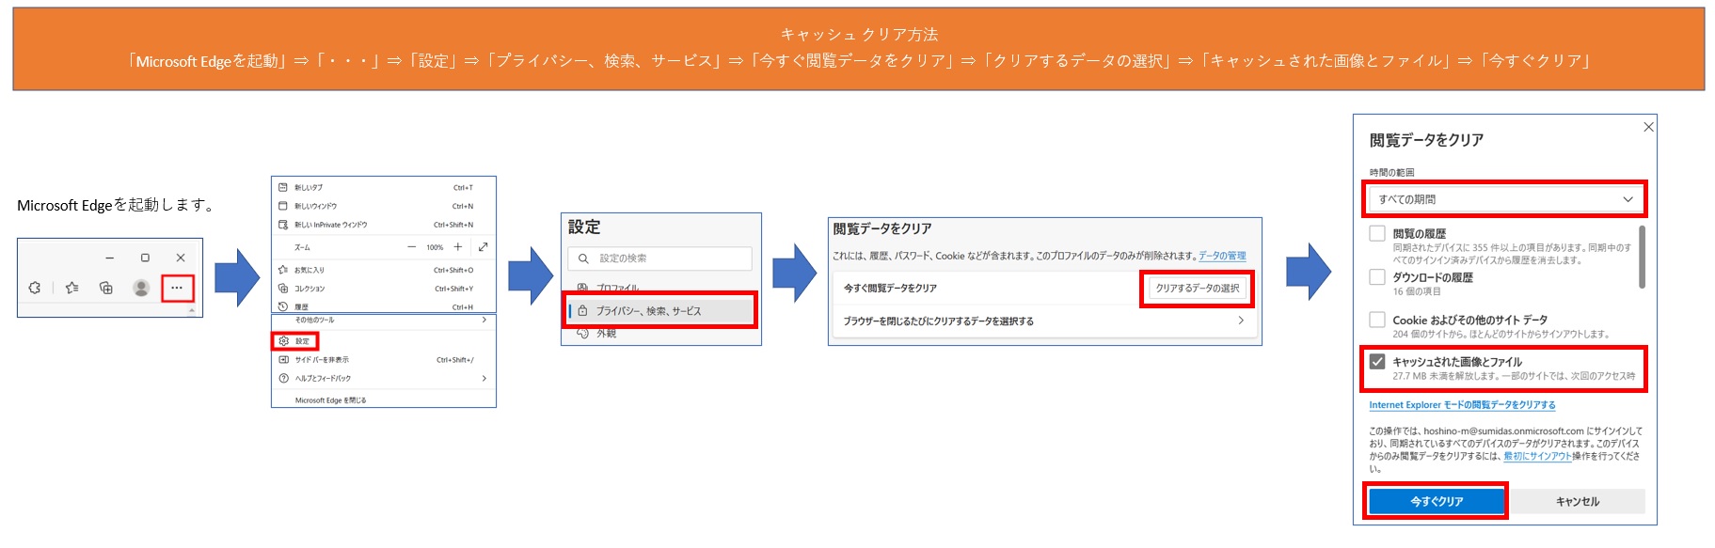Click the クリアするデータの選択 button
The width and height of the screenshot is (1715, 548).
1198,289
